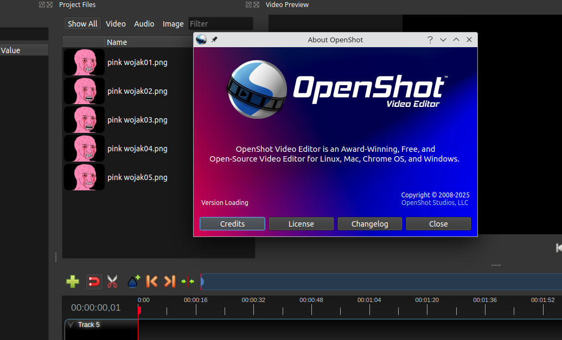Click the red playhead marker at 0:00
562x340 pixels.
pyautogui.click(x=139, y=310)
